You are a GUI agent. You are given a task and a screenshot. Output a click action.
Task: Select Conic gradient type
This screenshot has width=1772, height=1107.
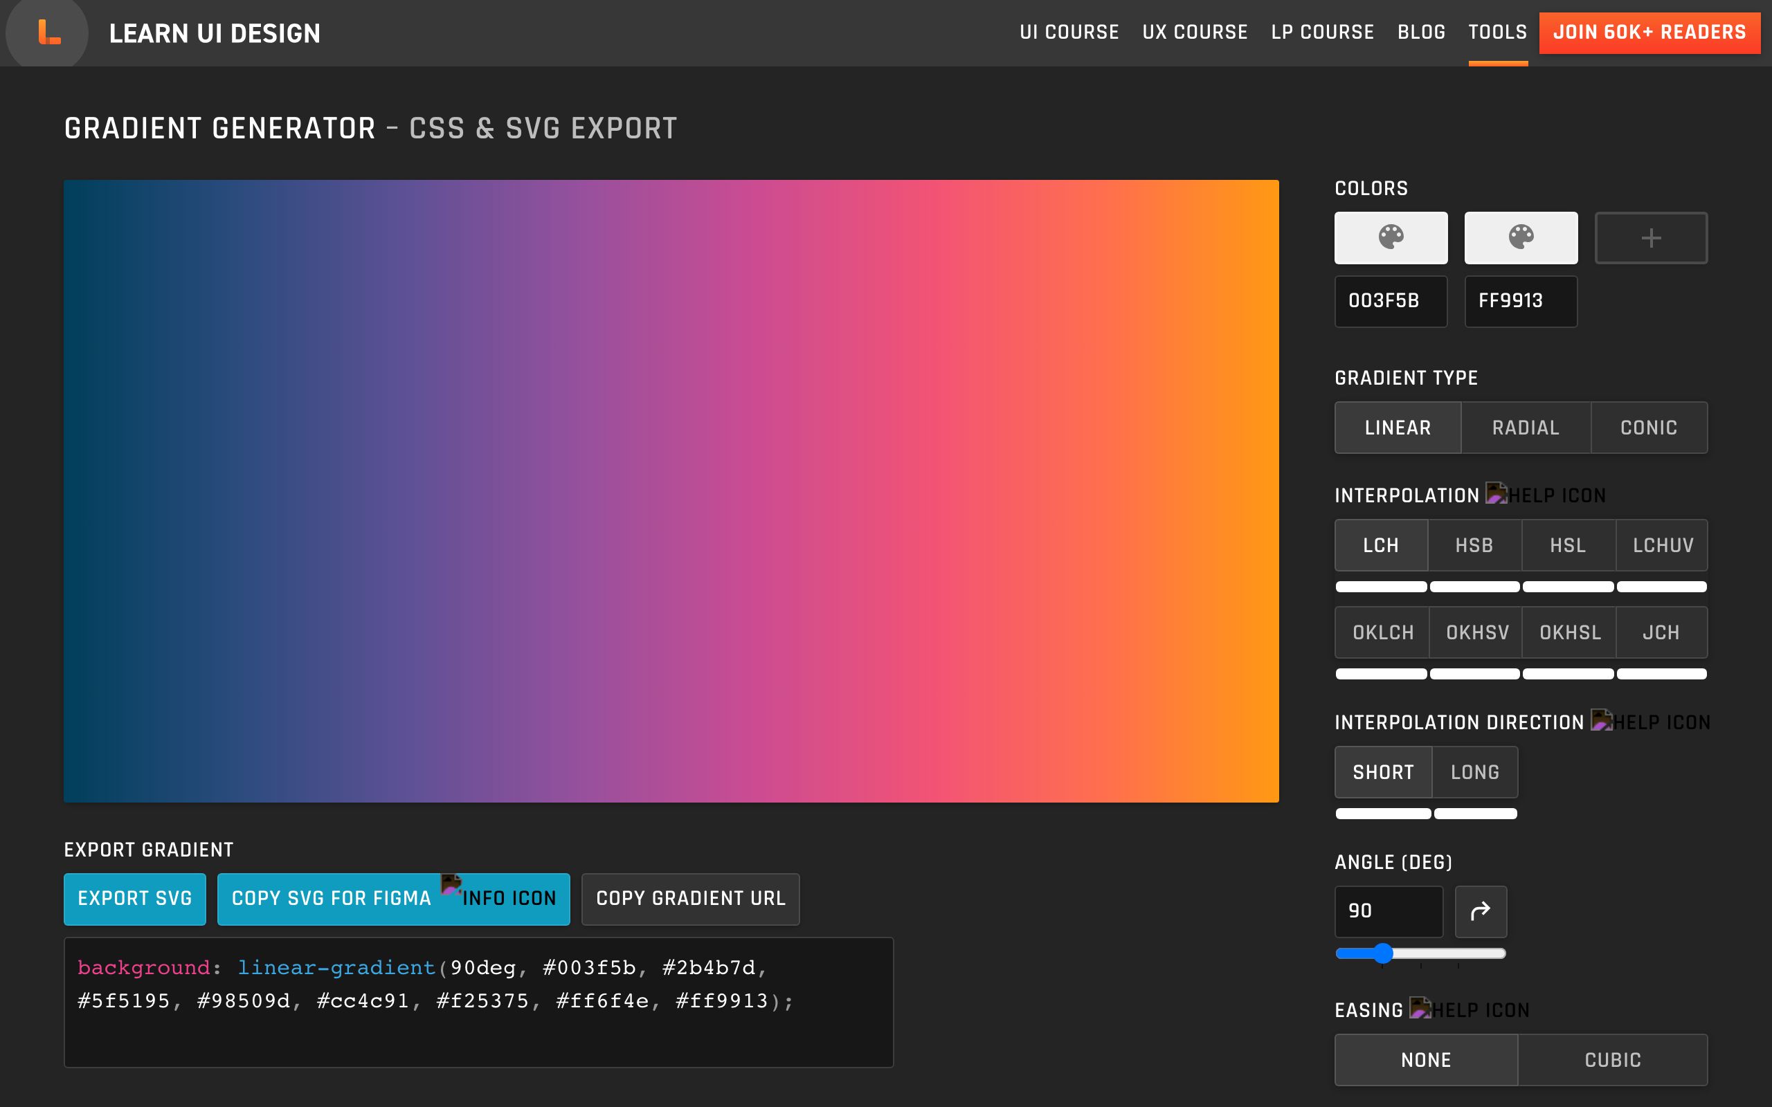click(x=1649, y=428)
